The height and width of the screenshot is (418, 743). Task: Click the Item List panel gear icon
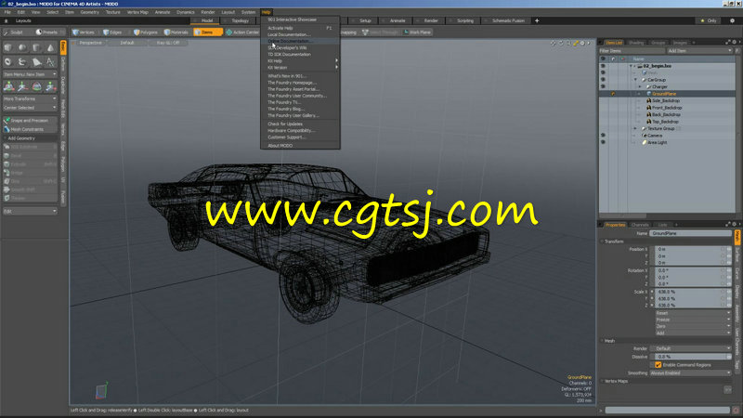[734, 42]
